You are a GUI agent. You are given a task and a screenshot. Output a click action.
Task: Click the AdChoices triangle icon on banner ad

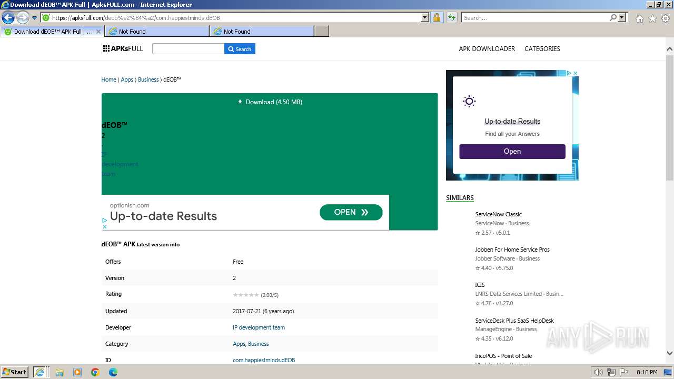(x=104, y=221)
